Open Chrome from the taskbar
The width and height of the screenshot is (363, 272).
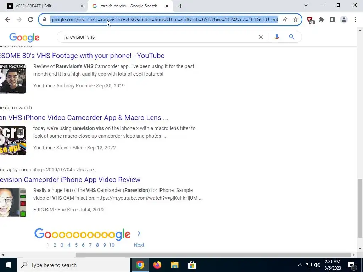(x=140, y=265)
